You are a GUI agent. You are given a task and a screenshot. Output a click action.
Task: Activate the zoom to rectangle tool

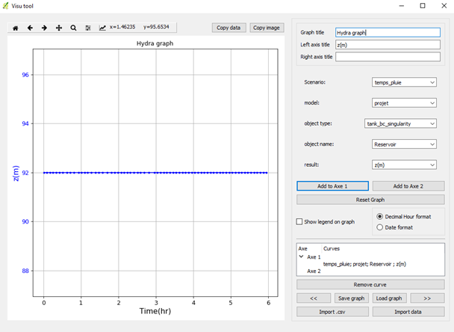[x=73, y=28]
